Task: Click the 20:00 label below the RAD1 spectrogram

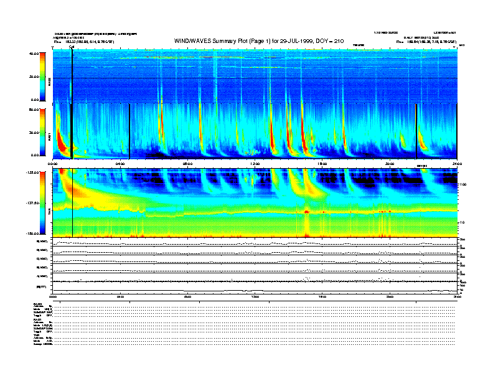Action: coord(390,164)
